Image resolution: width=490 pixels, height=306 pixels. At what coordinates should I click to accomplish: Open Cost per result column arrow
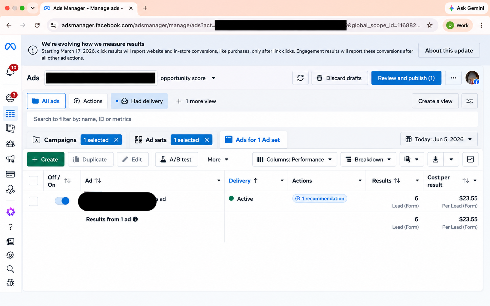tap(475, 180)
